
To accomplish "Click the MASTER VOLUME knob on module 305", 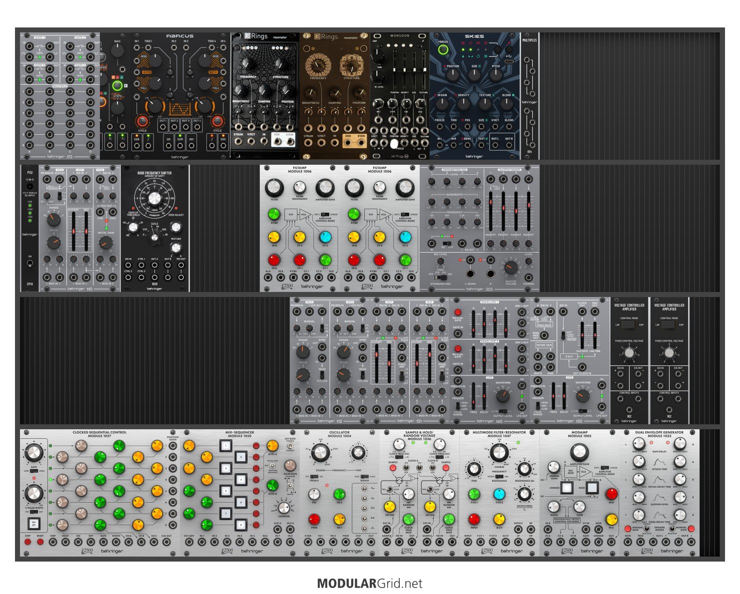I will pos(511,268).
